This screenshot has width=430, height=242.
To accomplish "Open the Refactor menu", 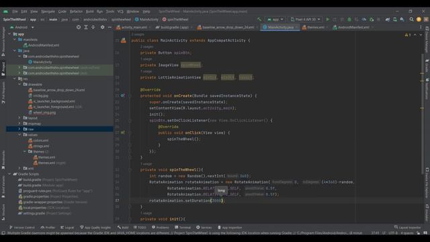I will click(x=76, y=11).
